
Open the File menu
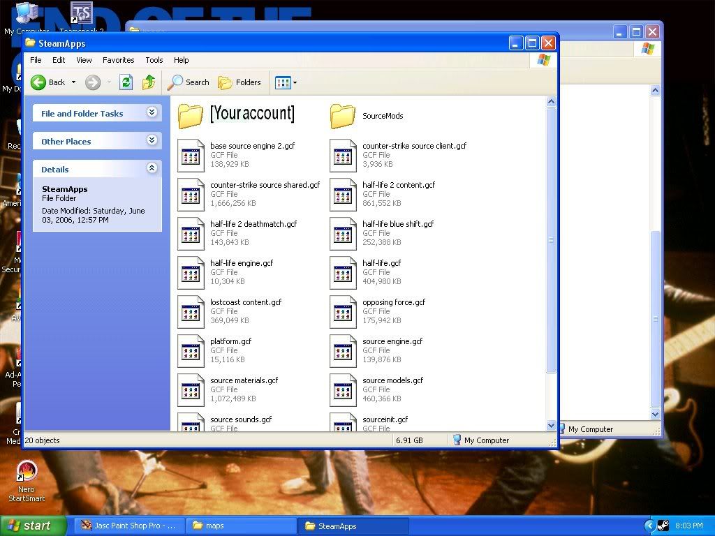coord(36,60)
